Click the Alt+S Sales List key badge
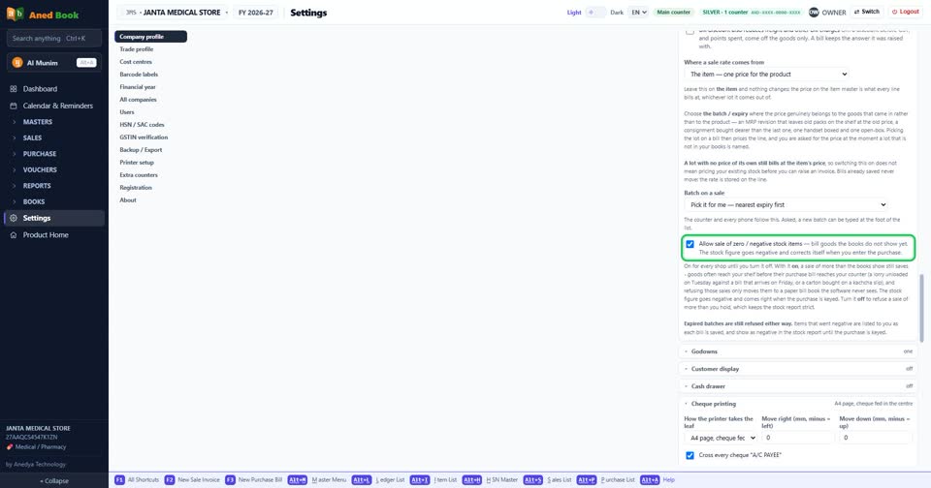 [532, 479]
